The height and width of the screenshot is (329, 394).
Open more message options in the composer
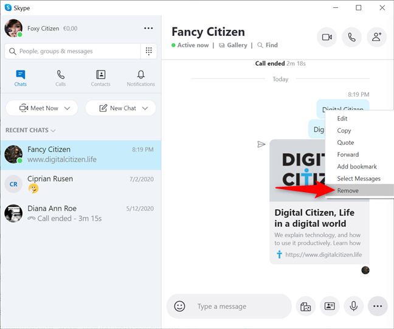tap(378, 306)
